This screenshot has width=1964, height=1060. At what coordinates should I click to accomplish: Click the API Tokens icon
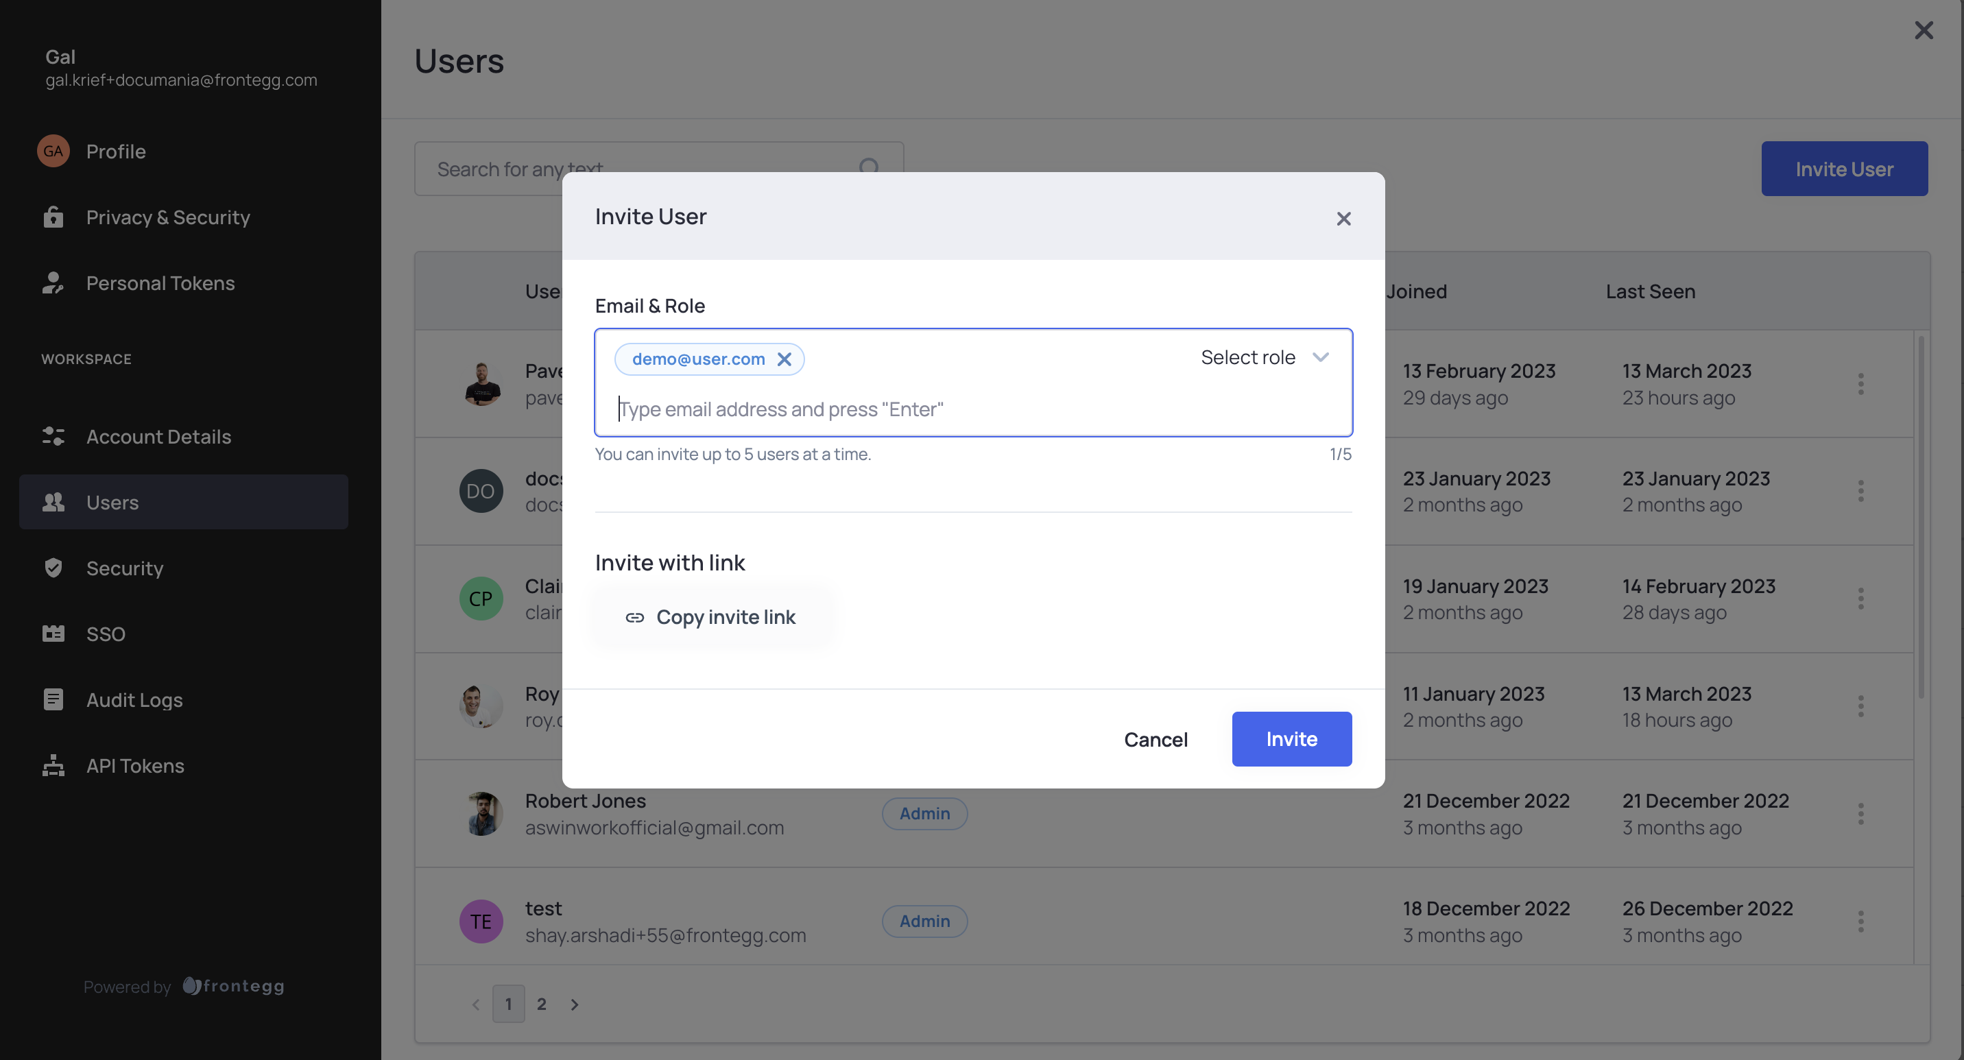[x=53, y=765]
